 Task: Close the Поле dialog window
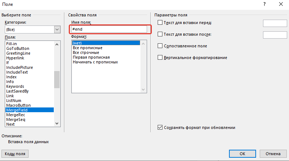click(x=281, y=4)
